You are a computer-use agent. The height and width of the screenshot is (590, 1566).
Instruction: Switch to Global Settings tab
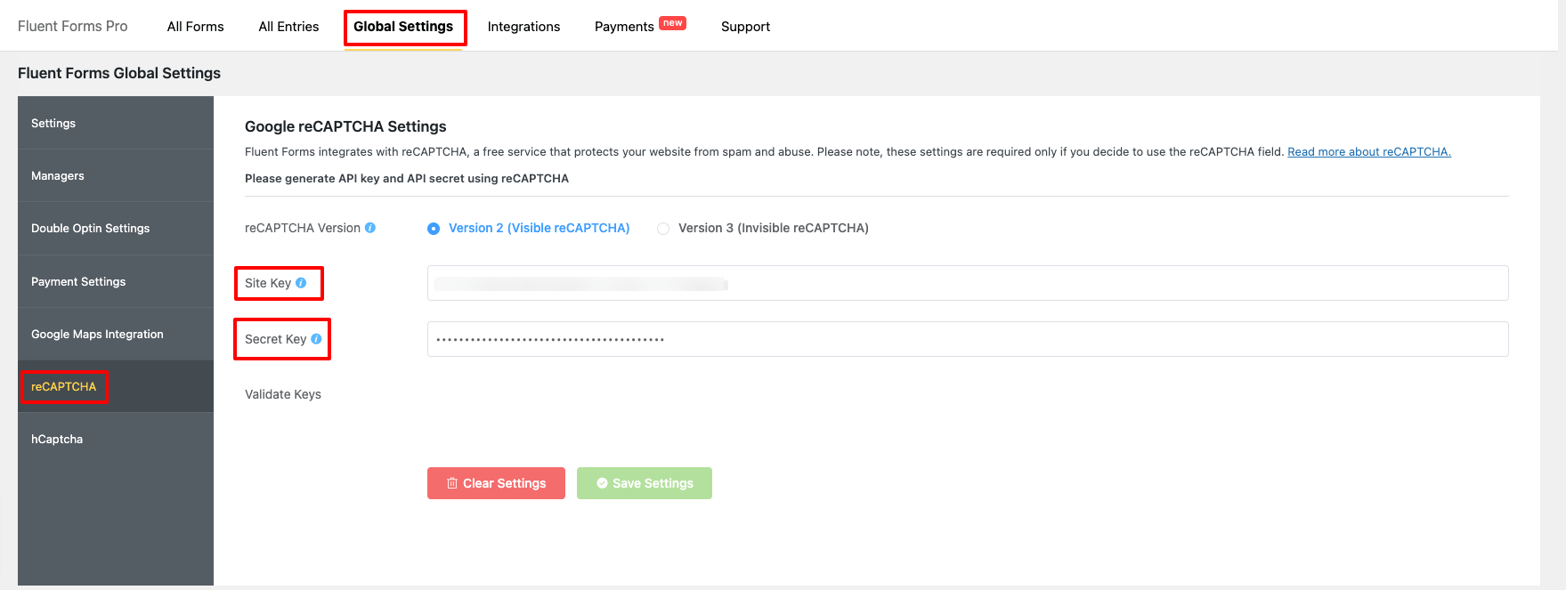coord(403,27)
